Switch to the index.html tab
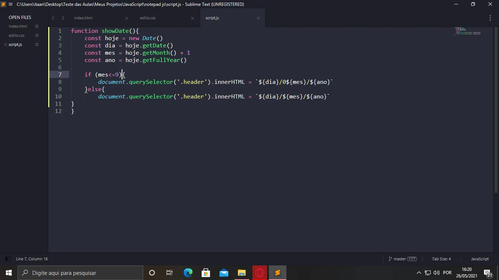499x280 pixels. (83, 18)
